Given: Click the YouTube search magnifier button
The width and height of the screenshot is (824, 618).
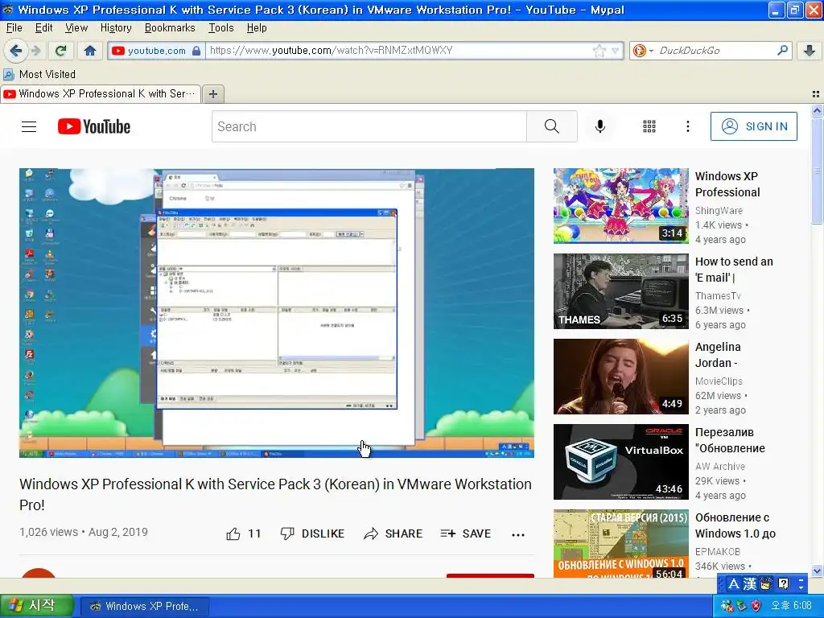Looking at the screenshot, I should (552, 126).
